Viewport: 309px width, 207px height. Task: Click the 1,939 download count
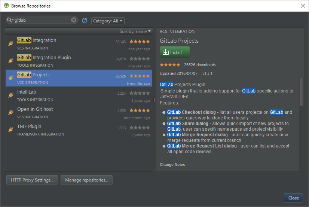122,110
